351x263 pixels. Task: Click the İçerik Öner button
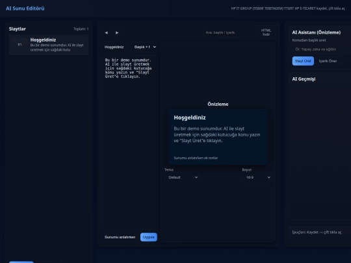point(328,61)
